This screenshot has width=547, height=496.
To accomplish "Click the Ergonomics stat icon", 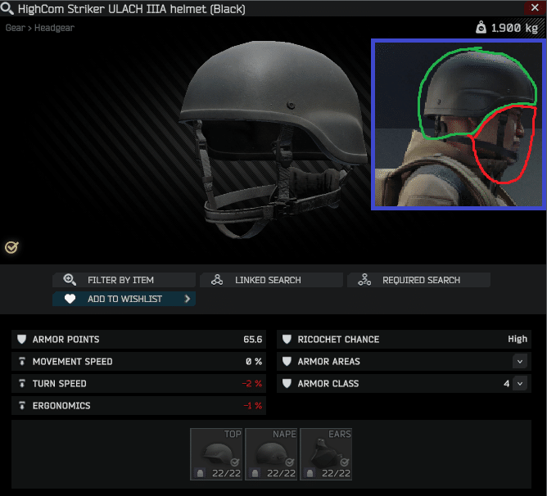I will pos(22,405).
